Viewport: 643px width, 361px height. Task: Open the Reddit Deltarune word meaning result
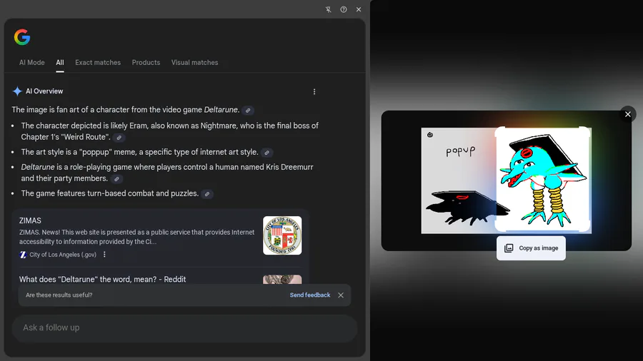[102, 279]
